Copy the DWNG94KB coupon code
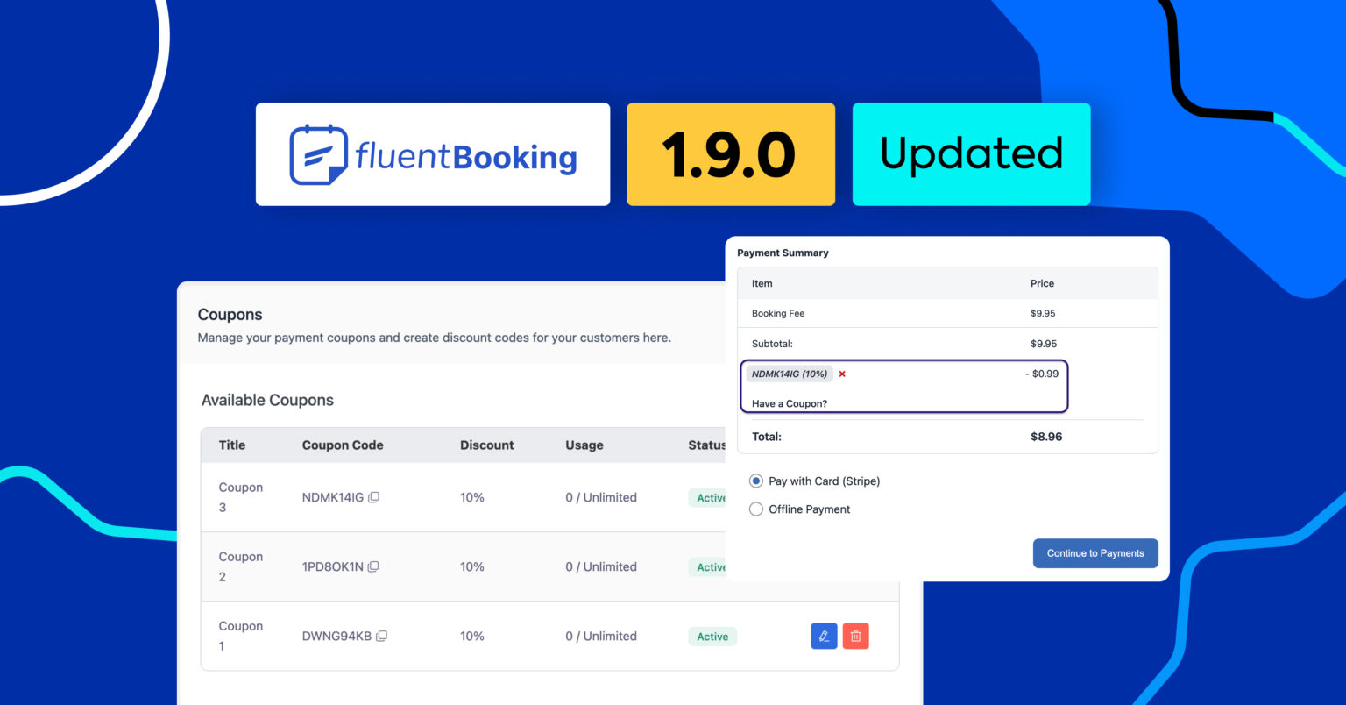 tap(381, 637)
